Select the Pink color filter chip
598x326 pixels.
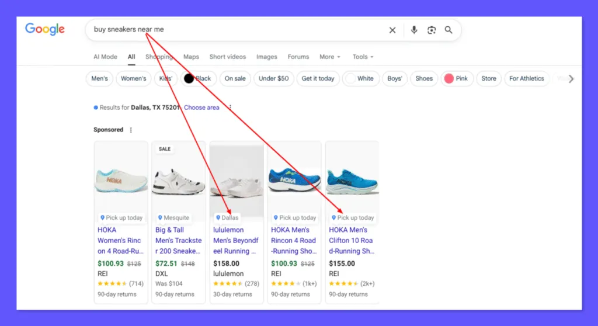tap(457, 78)
